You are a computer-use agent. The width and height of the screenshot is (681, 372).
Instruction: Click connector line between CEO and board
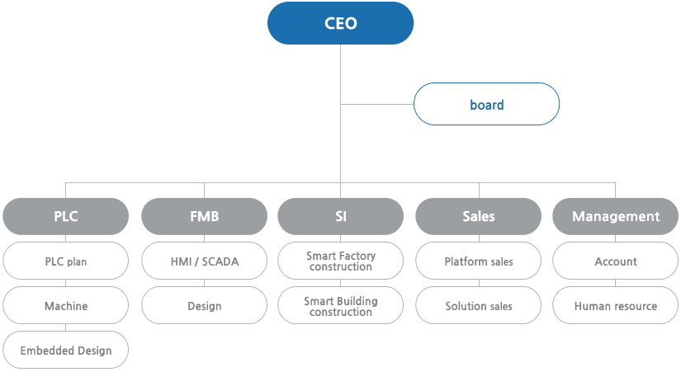377,104
